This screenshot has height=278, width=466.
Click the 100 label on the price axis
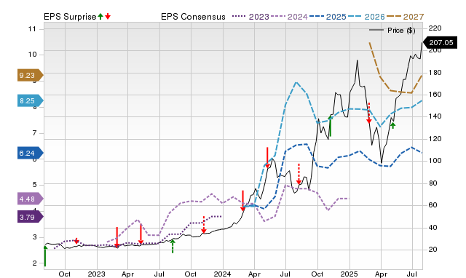(x=435, y=160)
